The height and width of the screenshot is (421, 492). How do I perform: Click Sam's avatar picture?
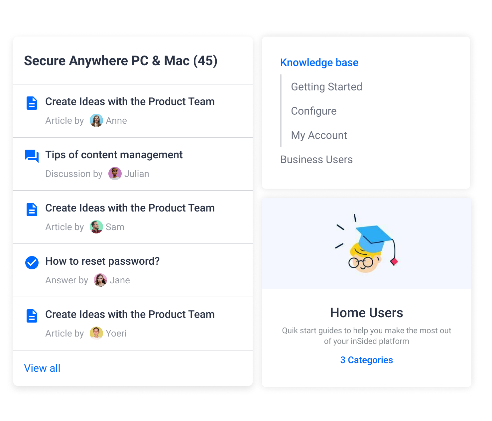click(96, 227)
